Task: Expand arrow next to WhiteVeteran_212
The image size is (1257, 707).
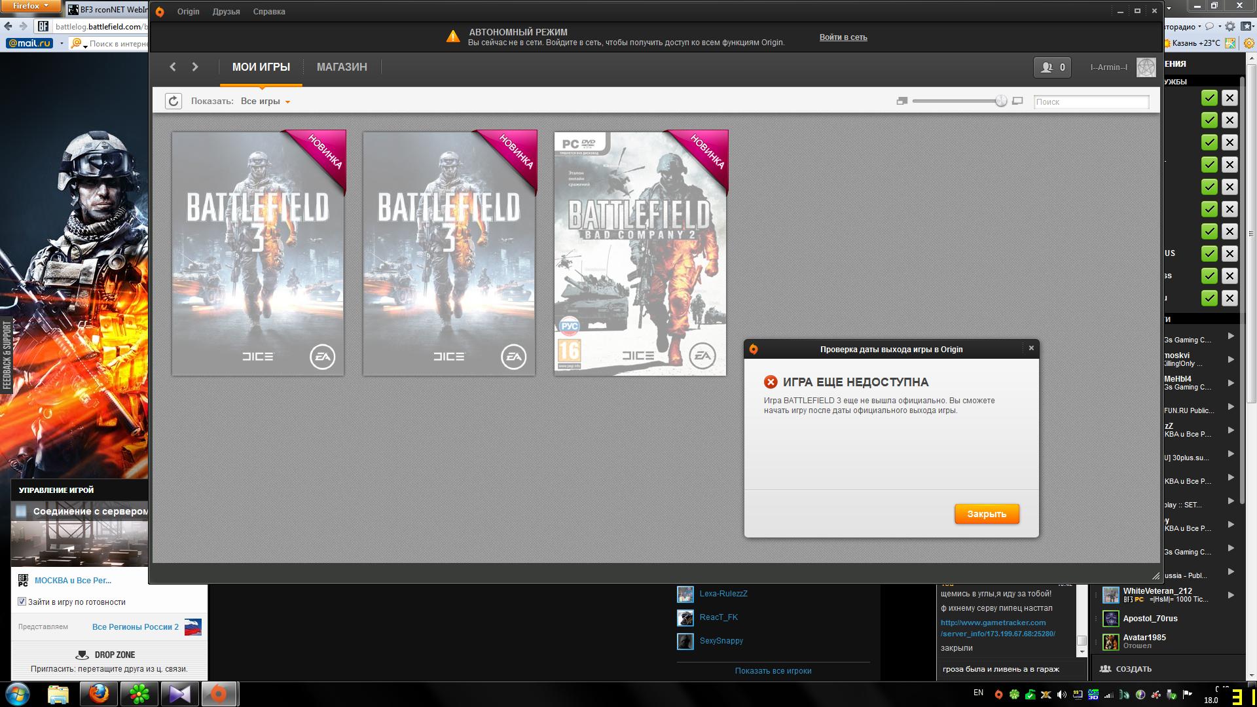Action: click(x=1231, y=595)
